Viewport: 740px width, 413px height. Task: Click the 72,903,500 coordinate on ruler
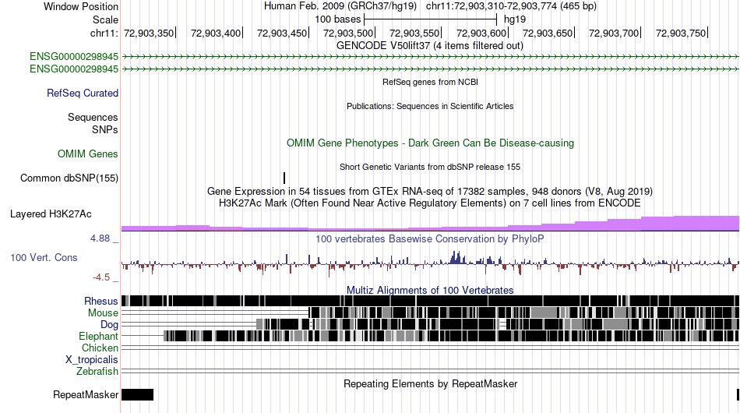tap(348, 33)
